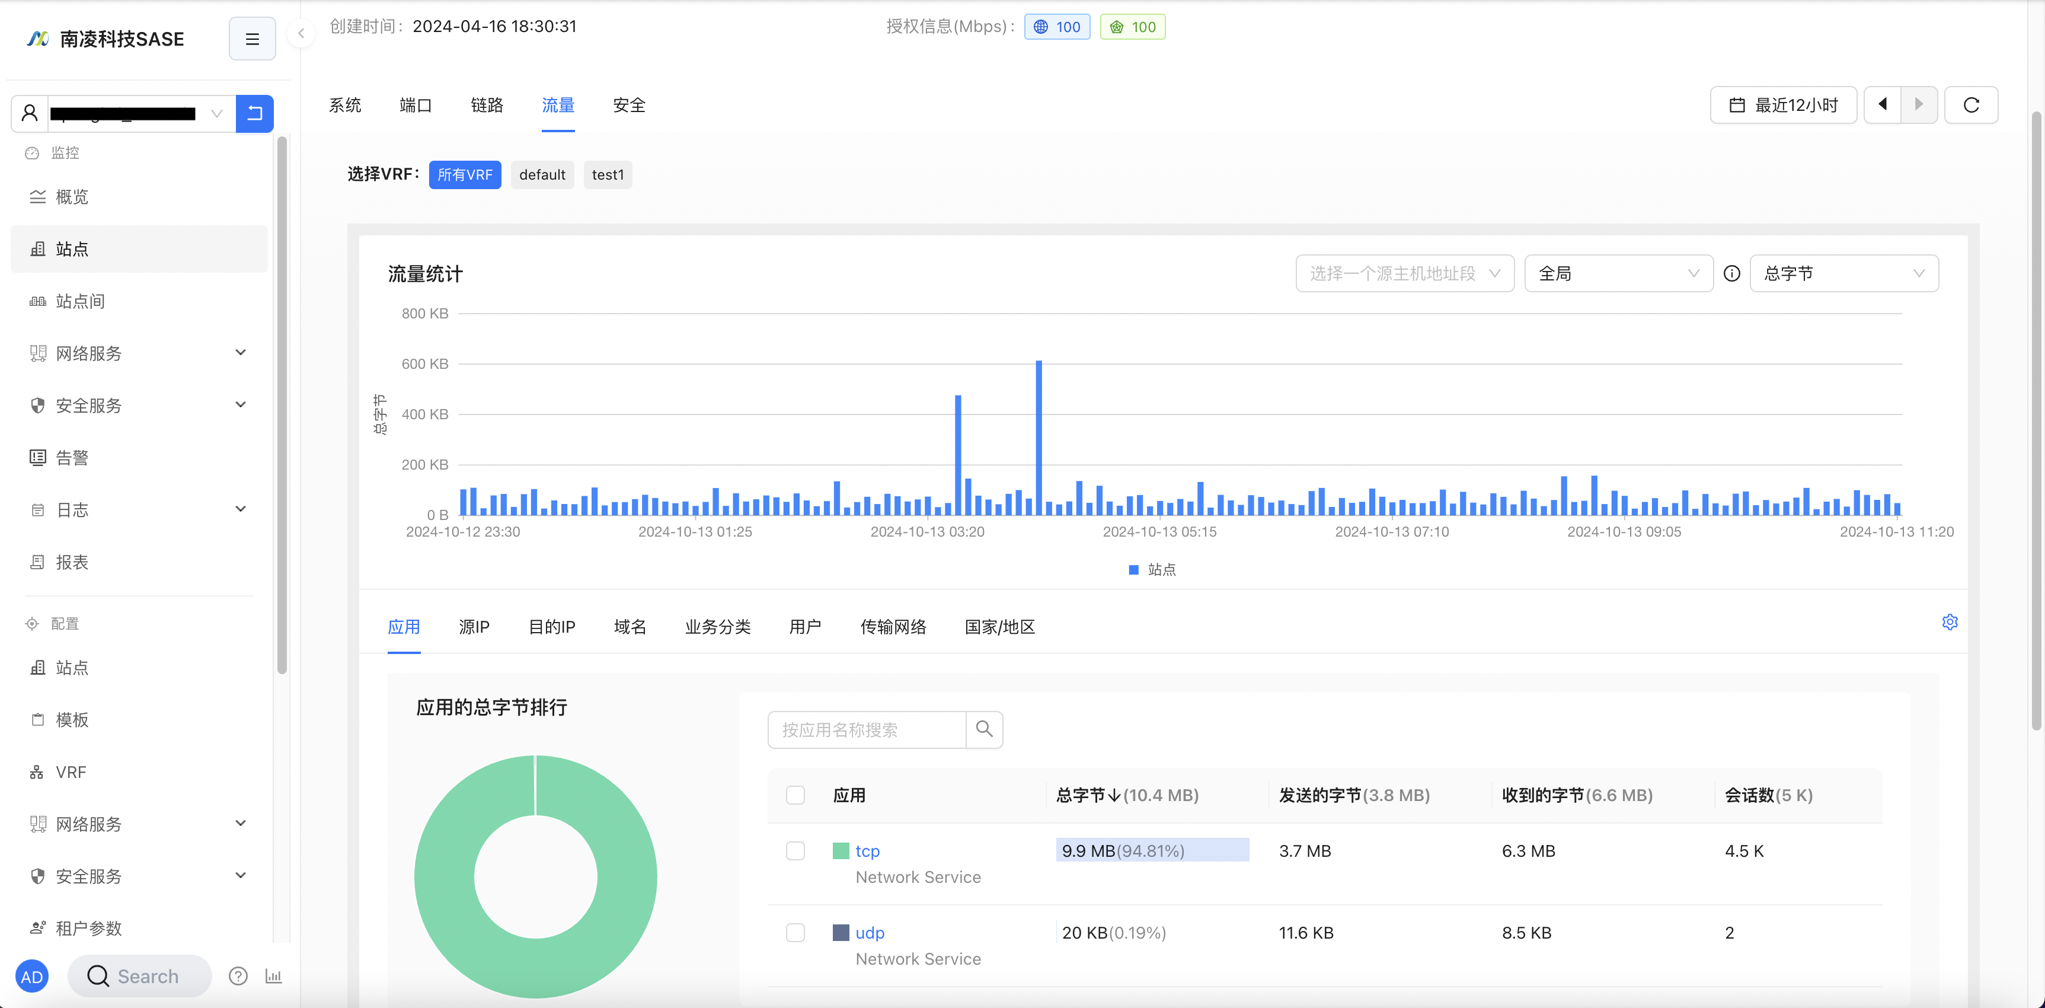Select 用户 tab
Viewport: 2045px width, 1008px height.
click(x=805, y=627)
